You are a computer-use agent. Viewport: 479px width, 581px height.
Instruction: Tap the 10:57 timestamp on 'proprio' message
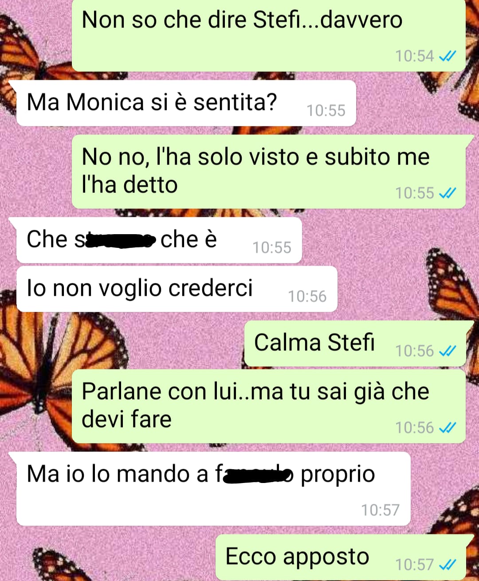[x=380, y=510]
